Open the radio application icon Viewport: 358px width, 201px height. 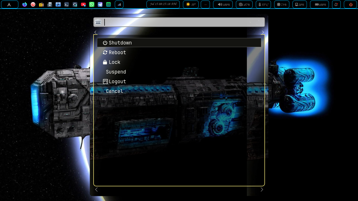coord(41,4)
